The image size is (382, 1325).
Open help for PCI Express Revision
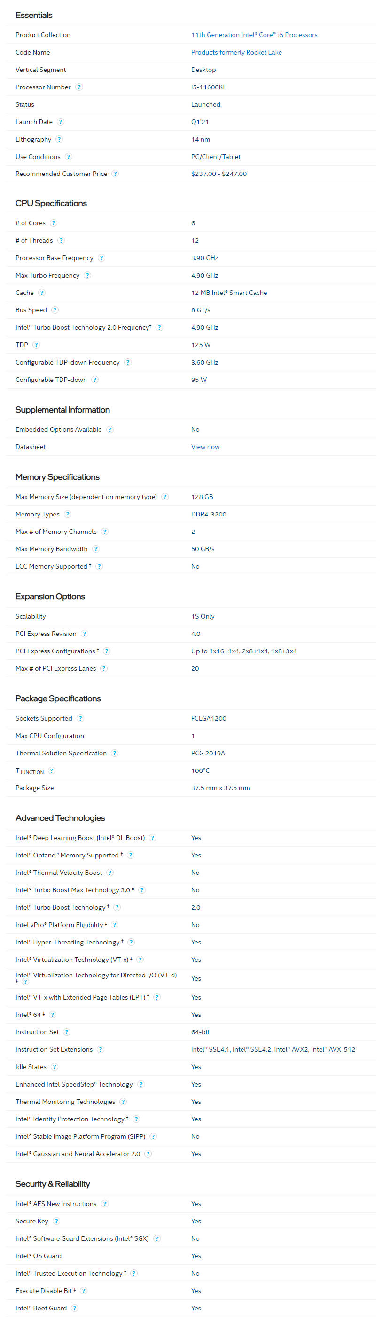pos(85,634)
